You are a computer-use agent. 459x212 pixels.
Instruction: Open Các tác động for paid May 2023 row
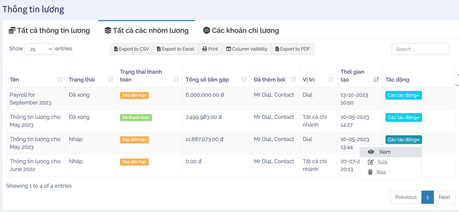(x=403, y=117)
